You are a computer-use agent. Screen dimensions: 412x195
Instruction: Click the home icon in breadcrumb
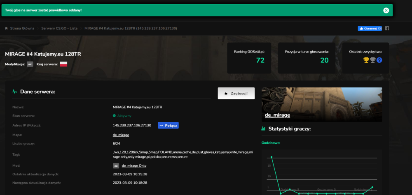(6, 28)
